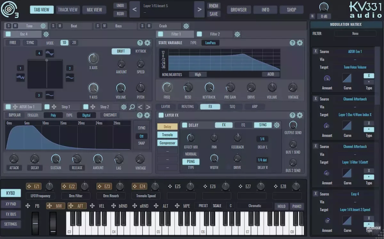384x239 pixels.
Task: Open filter panel settings gear
Action: 300,43
